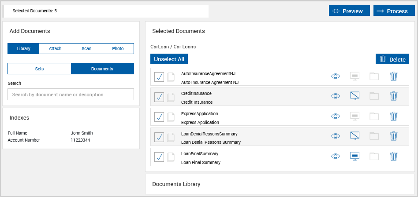This screenshot has height=197, width=418.
Task: Preview the ExpressApplication document with eye icon
Action: point(336,116)
